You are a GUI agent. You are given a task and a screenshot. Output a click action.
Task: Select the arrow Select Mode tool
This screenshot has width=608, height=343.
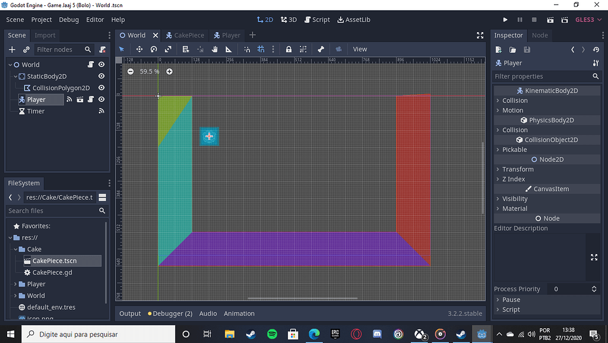[x=122, y=49]
